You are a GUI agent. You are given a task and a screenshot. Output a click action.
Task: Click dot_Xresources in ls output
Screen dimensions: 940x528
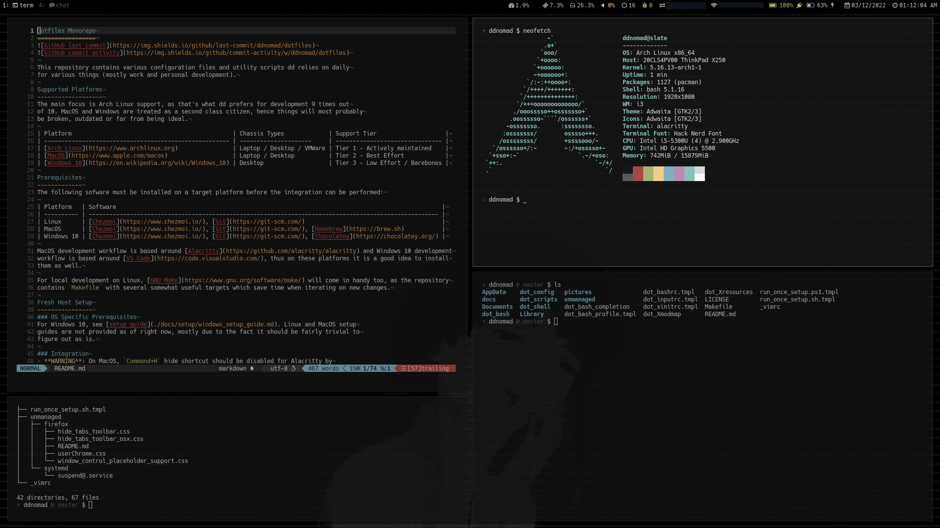click(x=729, y=292)
